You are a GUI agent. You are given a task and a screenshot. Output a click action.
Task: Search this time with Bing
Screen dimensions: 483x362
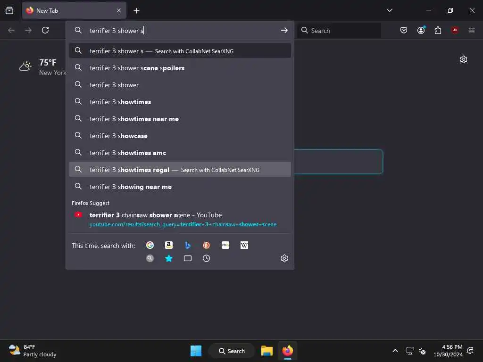pos(188,245)
